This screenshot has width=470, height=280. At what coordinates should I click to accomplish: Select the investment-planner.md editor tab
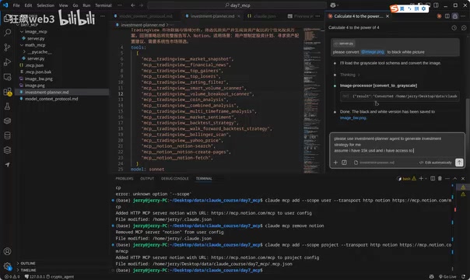pyautogui.click(x=212, y=16)
